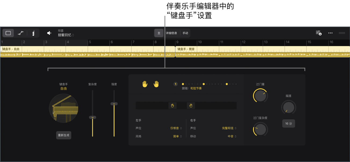The image size is (350, 162).
Task: Click bar 5 on the ruler
Action: point(90,42)
